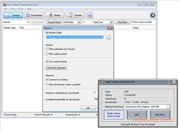Click the Stop Search button
Viewport: 180px width, 130px height.
38,22
